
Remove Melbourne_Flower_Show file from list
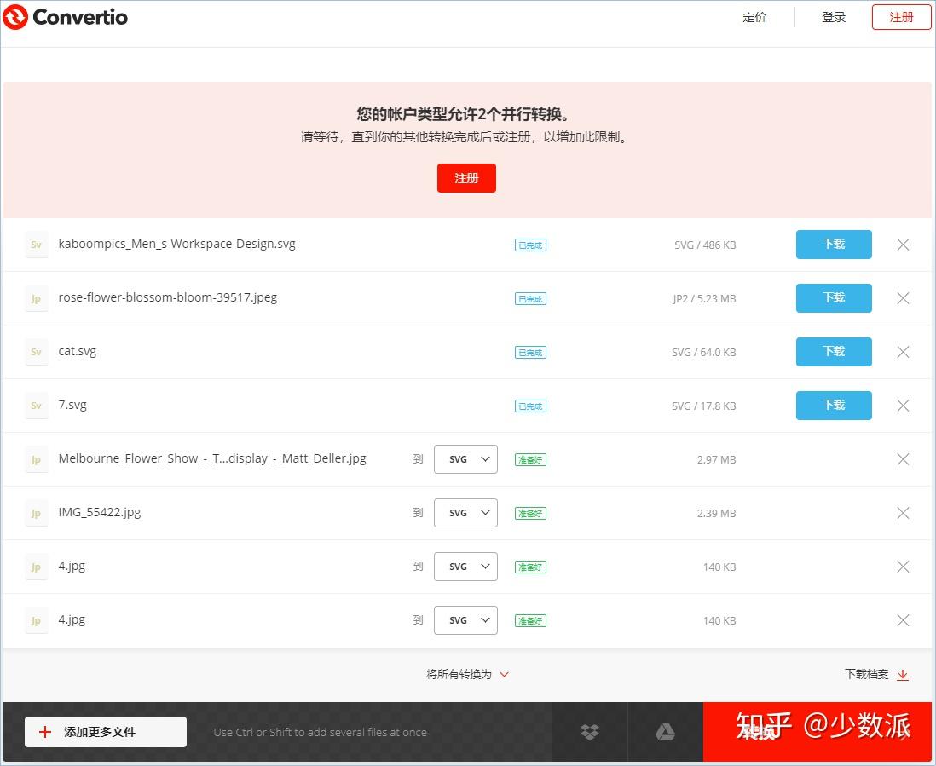(903, 459)
